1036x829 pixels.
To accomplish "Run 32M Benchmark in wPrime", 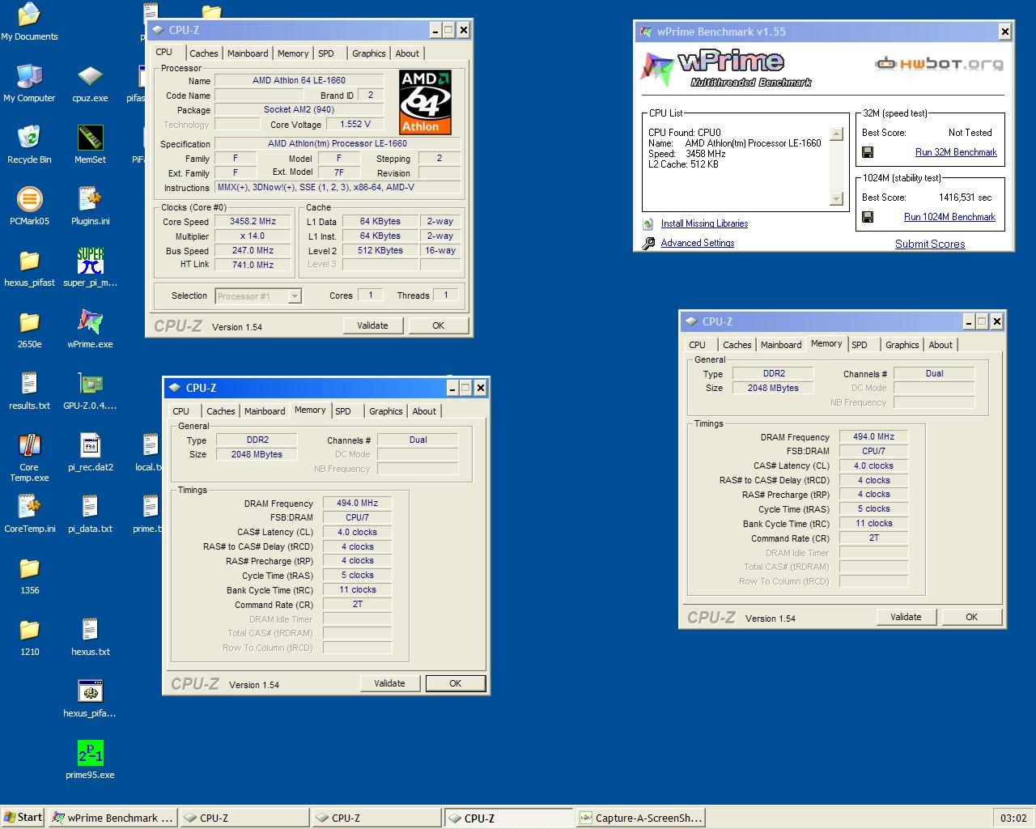I will (x=956, y=152).
